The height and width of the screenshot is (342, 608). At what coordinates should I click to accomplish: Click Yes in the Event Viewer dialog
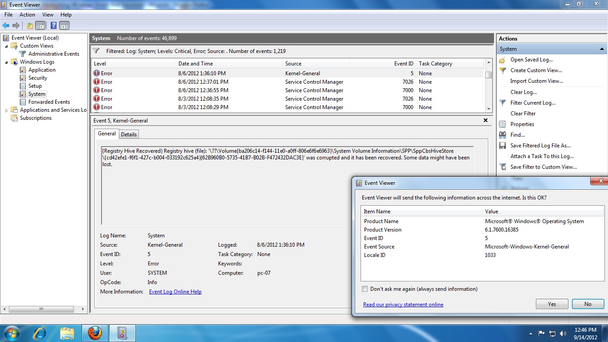(552, 304)
